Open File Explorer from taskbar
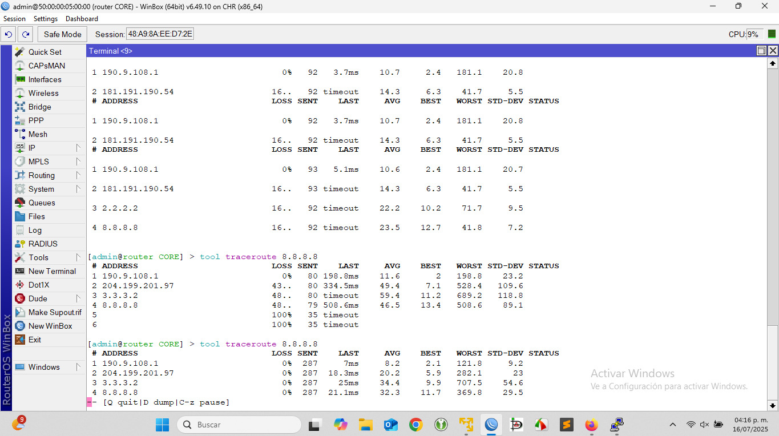779x436 pixels. [366, 425]
